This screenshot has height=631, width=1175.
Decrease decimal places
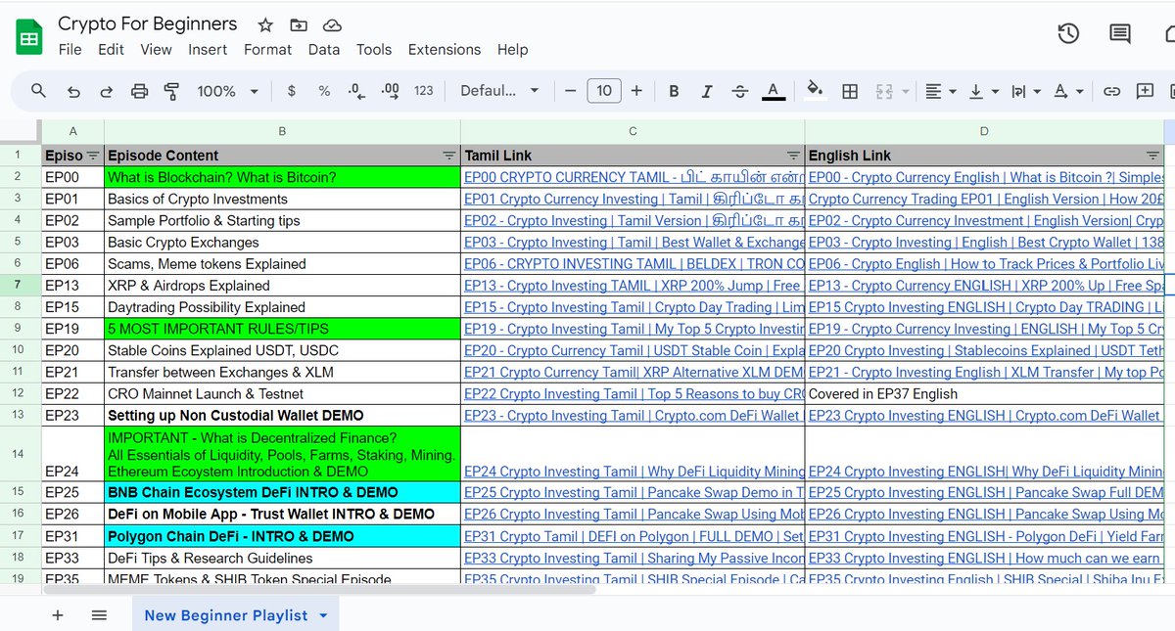(356, 91)
